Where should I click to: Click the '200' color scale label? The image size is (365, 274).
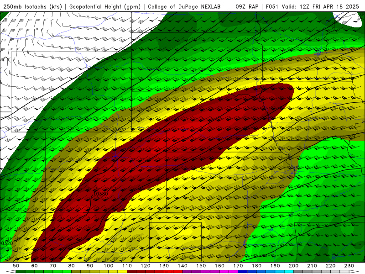[293, 266]
